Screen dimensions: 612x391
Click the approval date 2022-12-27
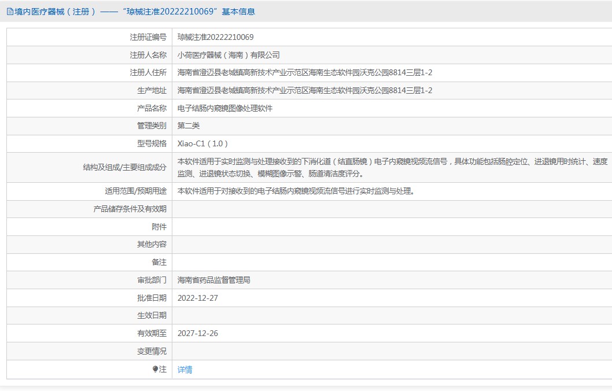click(x=198, y=298)
